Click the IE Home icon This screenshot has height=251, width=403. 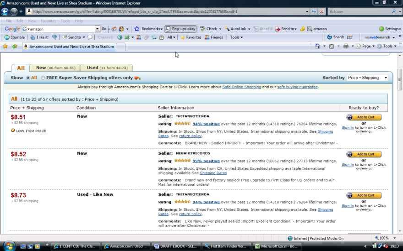318,46
